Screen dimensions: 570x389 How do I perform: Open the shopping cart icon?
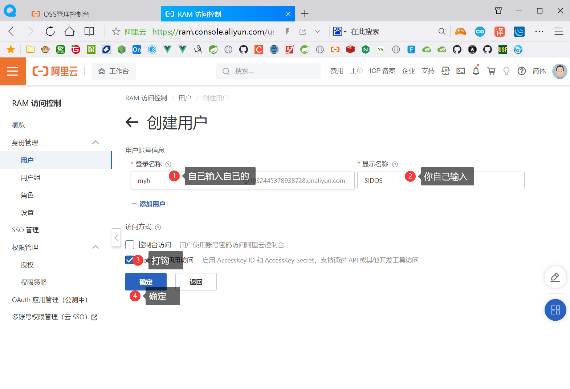click(491, 71)
